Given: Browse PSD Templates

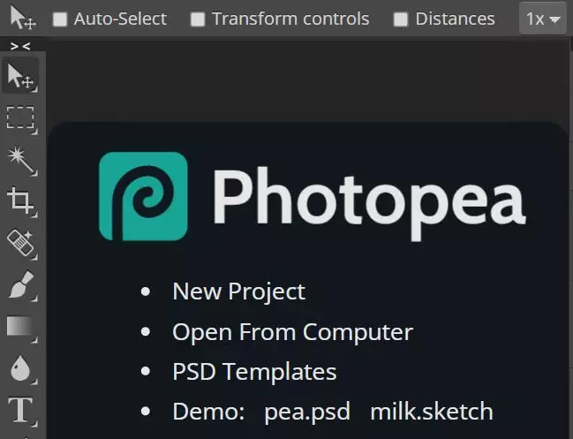Looking at the screenshot, I should pyautogui.click(x=254, y=372).
